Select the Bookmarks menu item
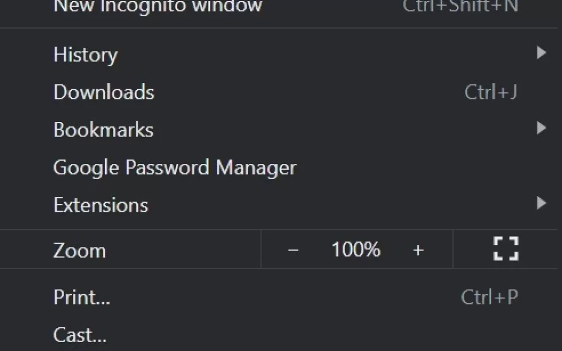 [x=279, y=130]
